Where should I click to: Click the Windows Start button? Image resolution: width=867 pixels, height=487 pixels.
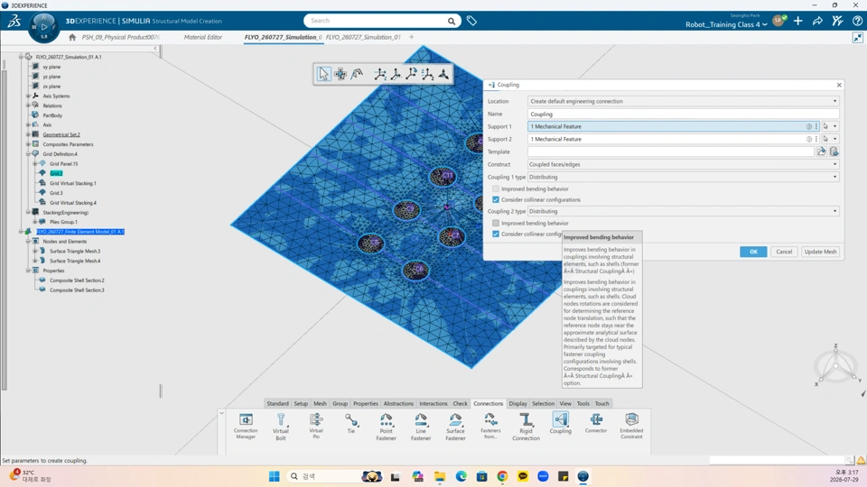275,476
